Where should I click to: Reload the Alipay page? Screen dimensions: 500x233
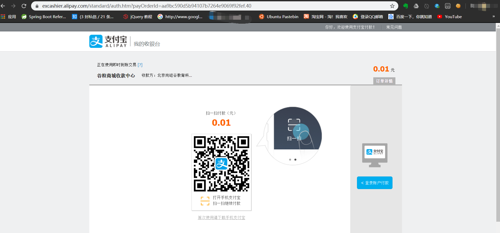(x=24, y=6)
